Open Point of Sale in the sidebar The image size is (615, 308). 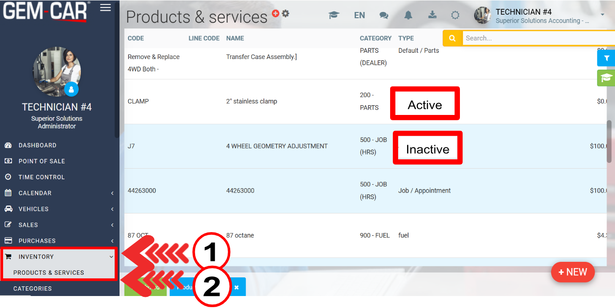[x=42, y=161]
